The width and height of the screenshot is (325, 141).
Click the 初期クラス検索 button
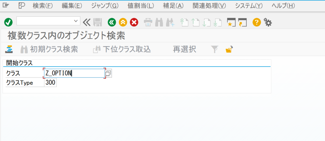click(x=49, y=49)
